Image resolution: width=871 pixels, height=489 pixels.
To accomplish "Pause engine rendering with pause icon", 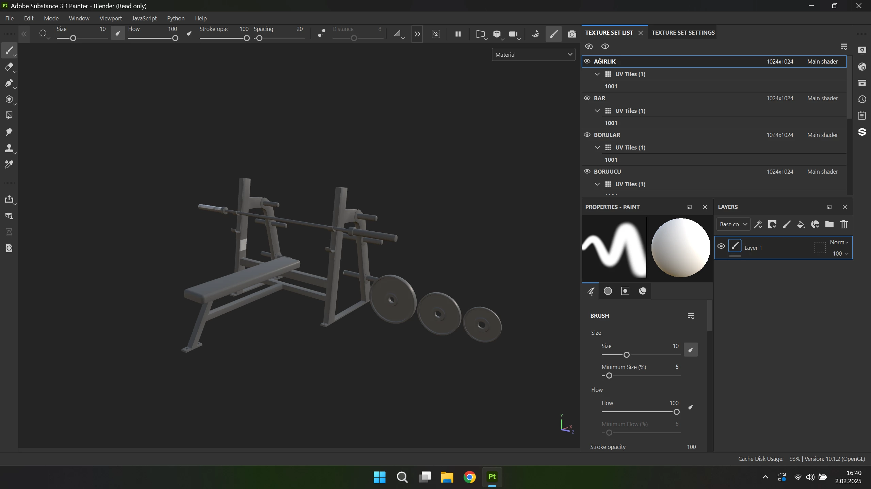I will click(x=458, y=34).
